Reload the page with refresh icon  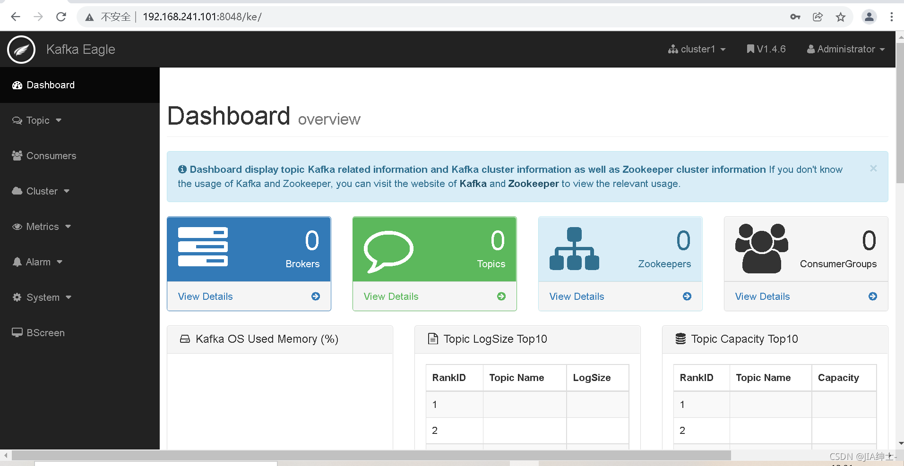[61, 17]
